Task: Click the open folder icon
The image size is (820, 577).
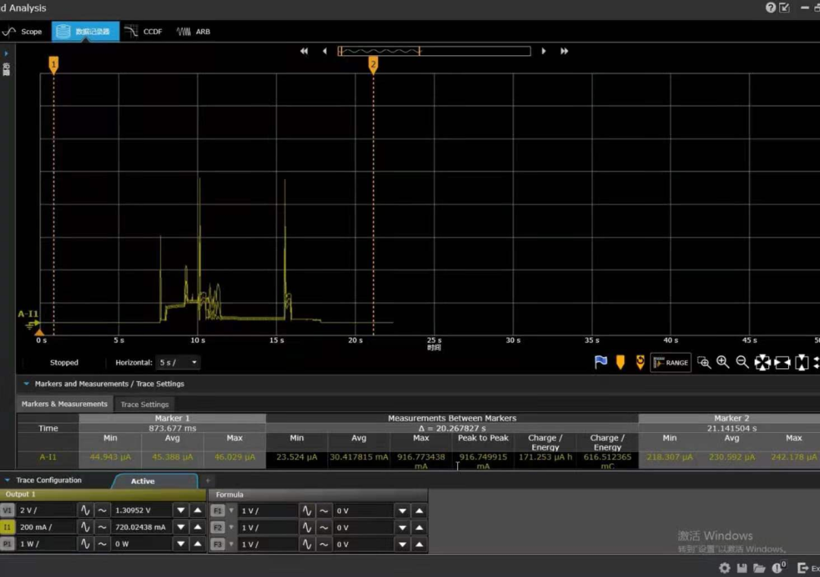Action: coord(759,568)
